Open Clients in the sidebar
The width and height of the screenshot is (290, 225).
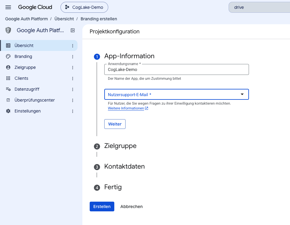(39, 78)
